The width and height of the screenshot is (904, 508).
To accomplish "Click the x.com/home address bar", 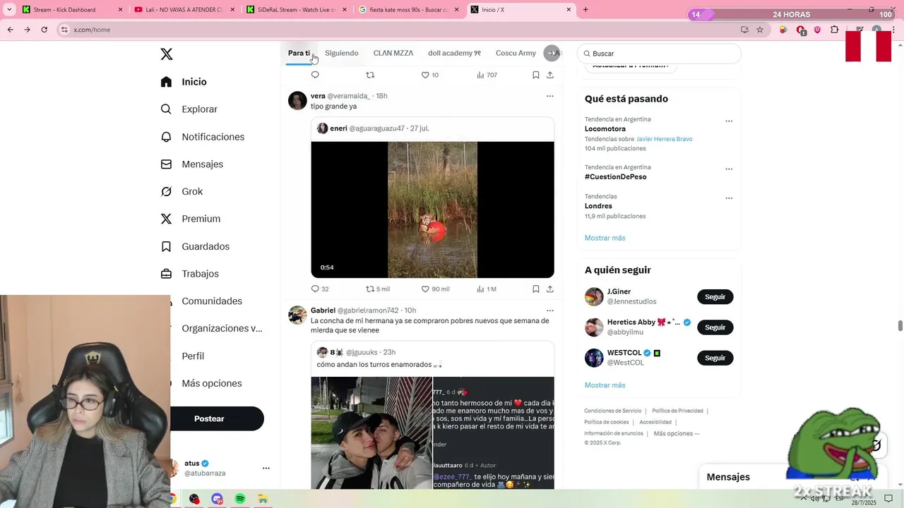I will click(x=395, y=30).
